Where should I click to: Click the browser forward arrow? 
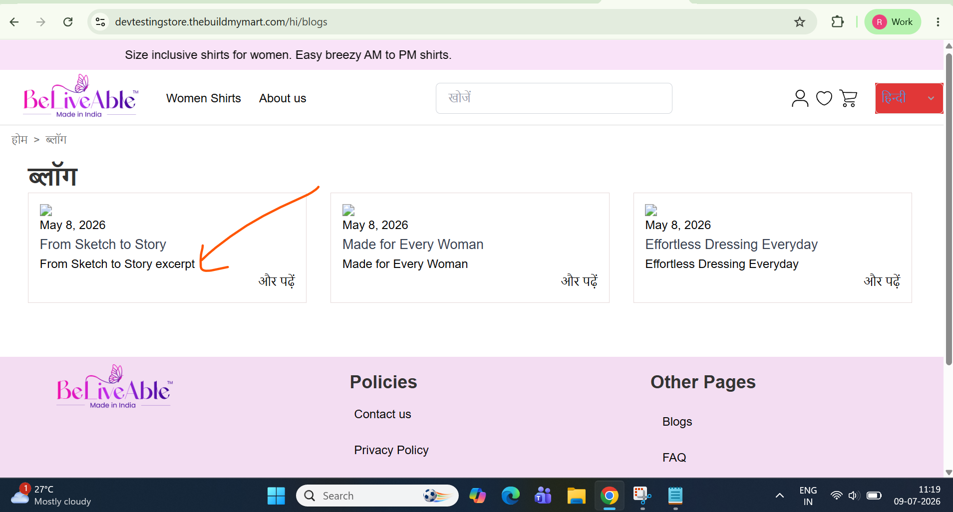(x=41, y=22)
